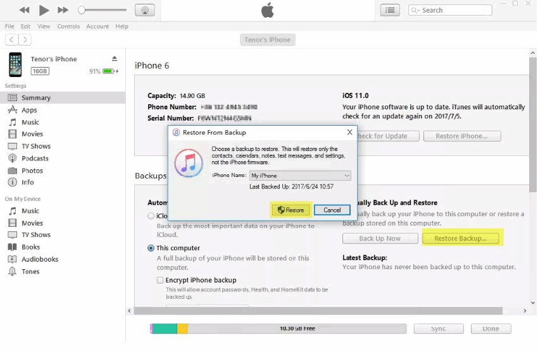Adjust the volume slider knob
Viewport: 538px width, 352px height.
(x=81, y=10)
